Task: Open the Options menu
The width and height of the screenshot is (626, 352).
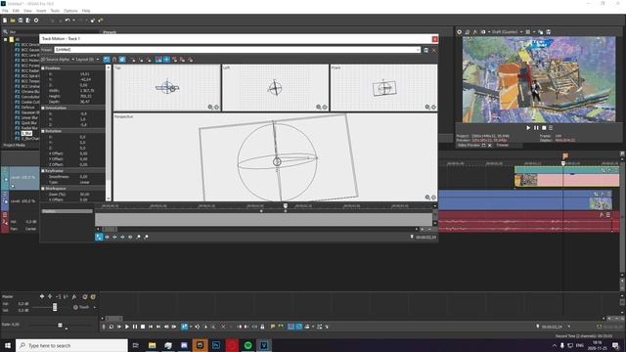Action: coord(70,11)
